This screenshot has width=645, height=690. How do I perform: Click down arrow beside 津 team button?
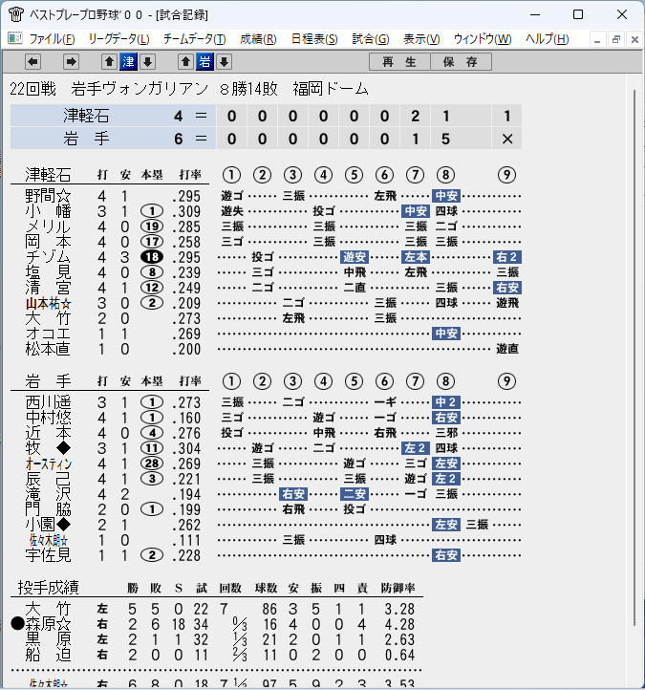(x=148, y=62)
